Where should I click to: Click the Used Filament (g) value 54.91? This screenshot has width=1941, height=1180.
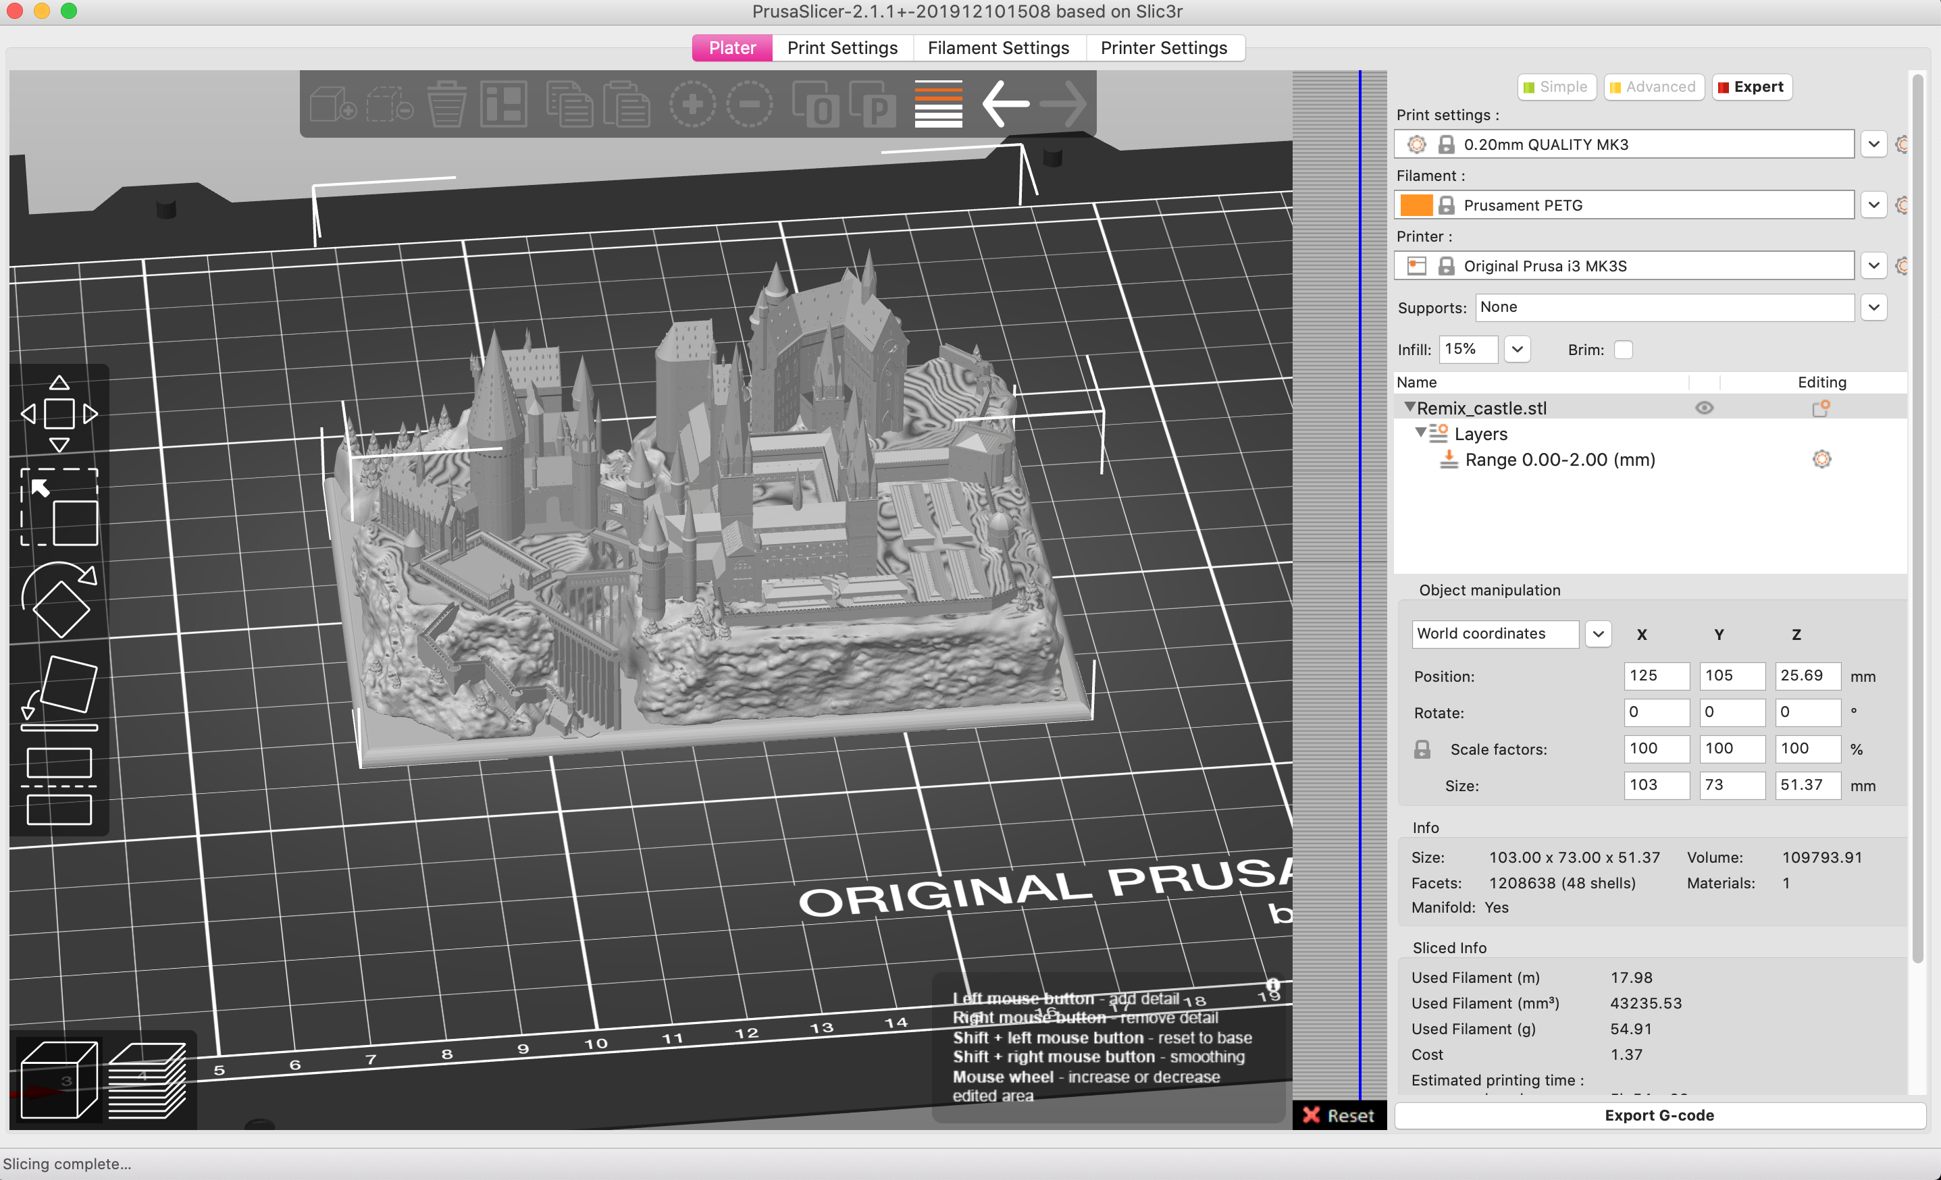coord(1630,1029)
